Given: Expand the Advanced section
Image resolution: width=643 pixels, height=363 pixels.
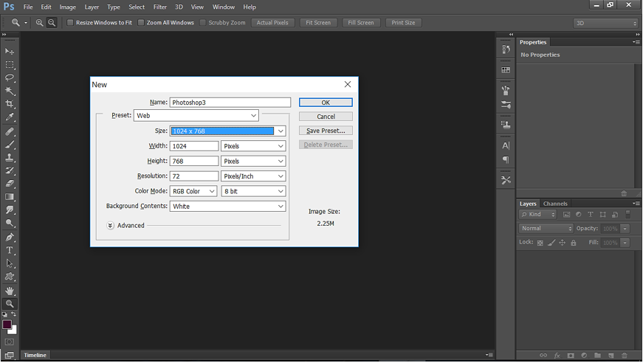Looking at the screenshot, I should pyautogui.click(x=110, y=225).
